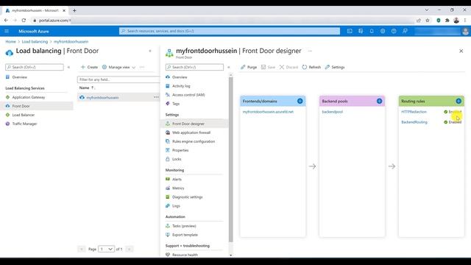This screenshot has width=471, height=265.
Task: Add a new frontend/domain with plus icon
Action: pos(300,101)
